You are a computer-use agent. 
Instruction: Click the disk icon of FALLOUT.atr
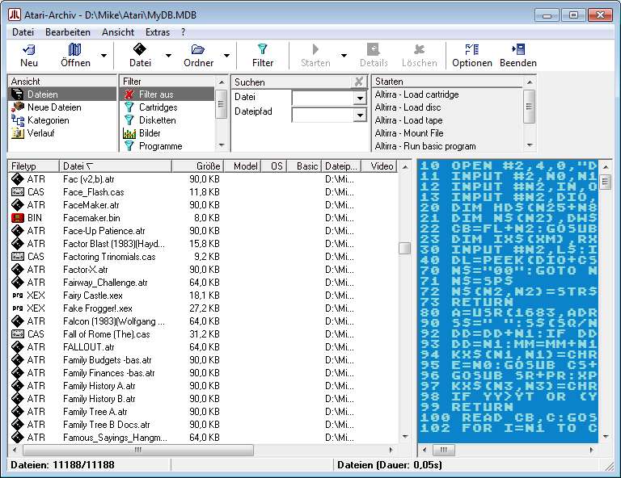[18, 347]
